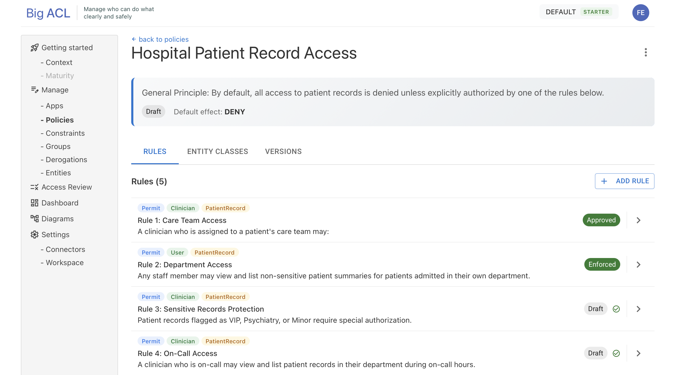Click the Getting started rocket icon
Screen dimensions: 677x375
click(x=34, y=48)
